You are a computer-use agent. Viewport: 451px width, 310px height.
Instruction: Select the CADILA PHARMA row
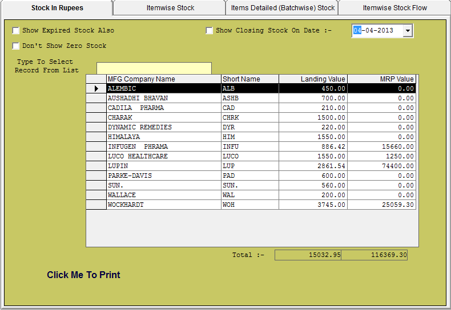coord(163,108)
